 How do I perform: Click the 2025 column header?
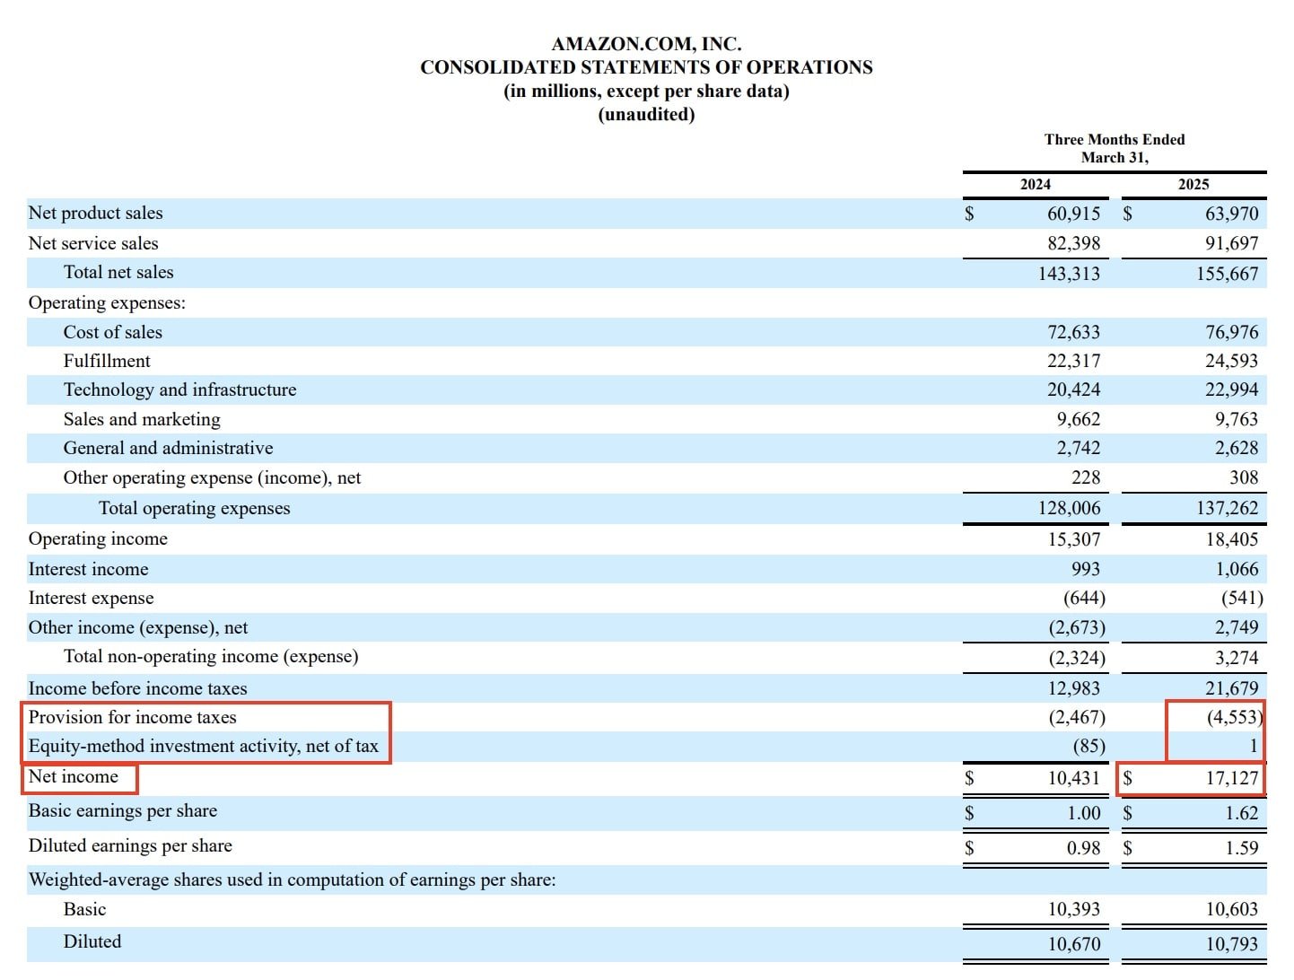click(x=1193, y=184)
